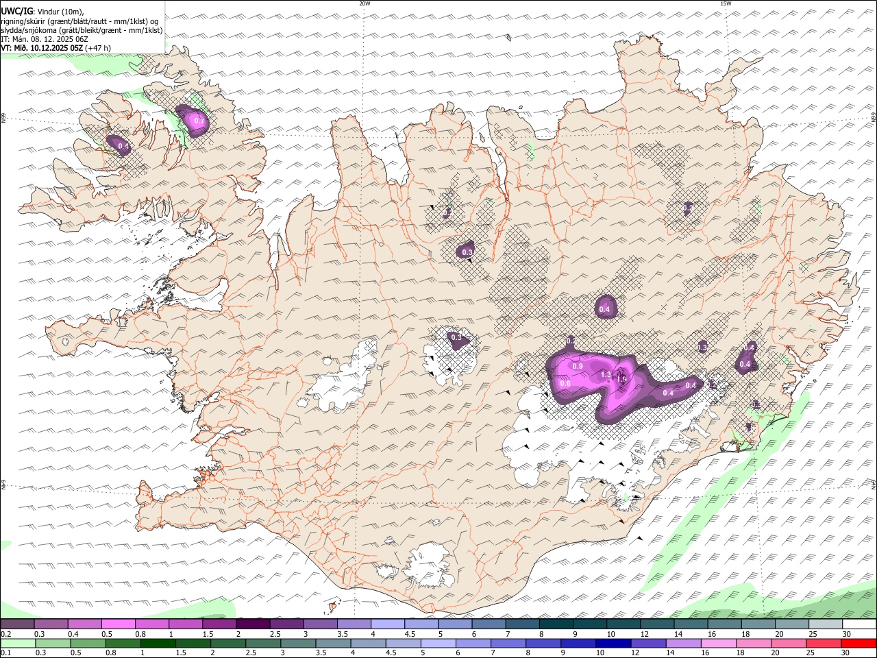The height and width of the screenshot is (658, 877).
Task: Click the '0.1' label in the lower legend row
Action: (5, 653)
